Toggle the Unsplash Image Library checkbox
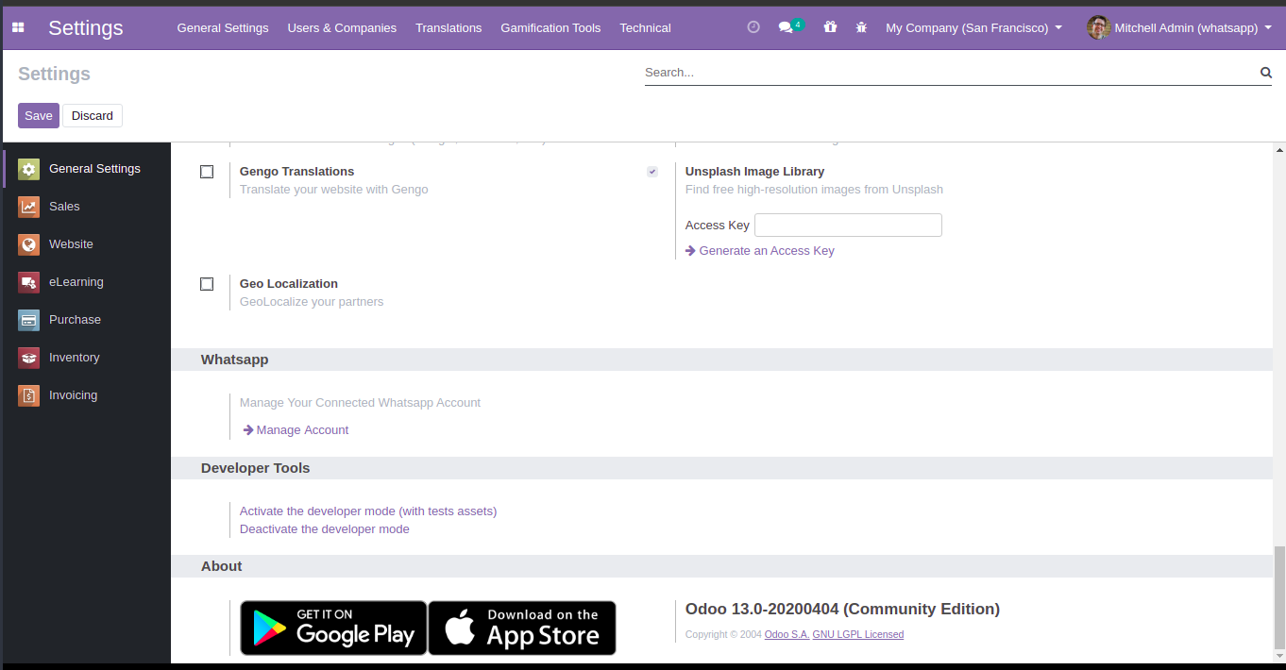 [x=652, y=172]
